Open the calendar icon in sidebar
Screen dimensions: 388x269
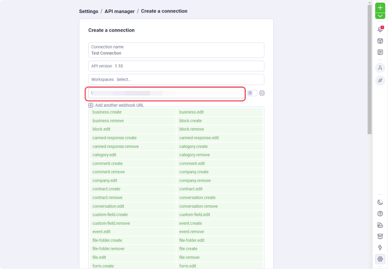(x=380, y=41)
